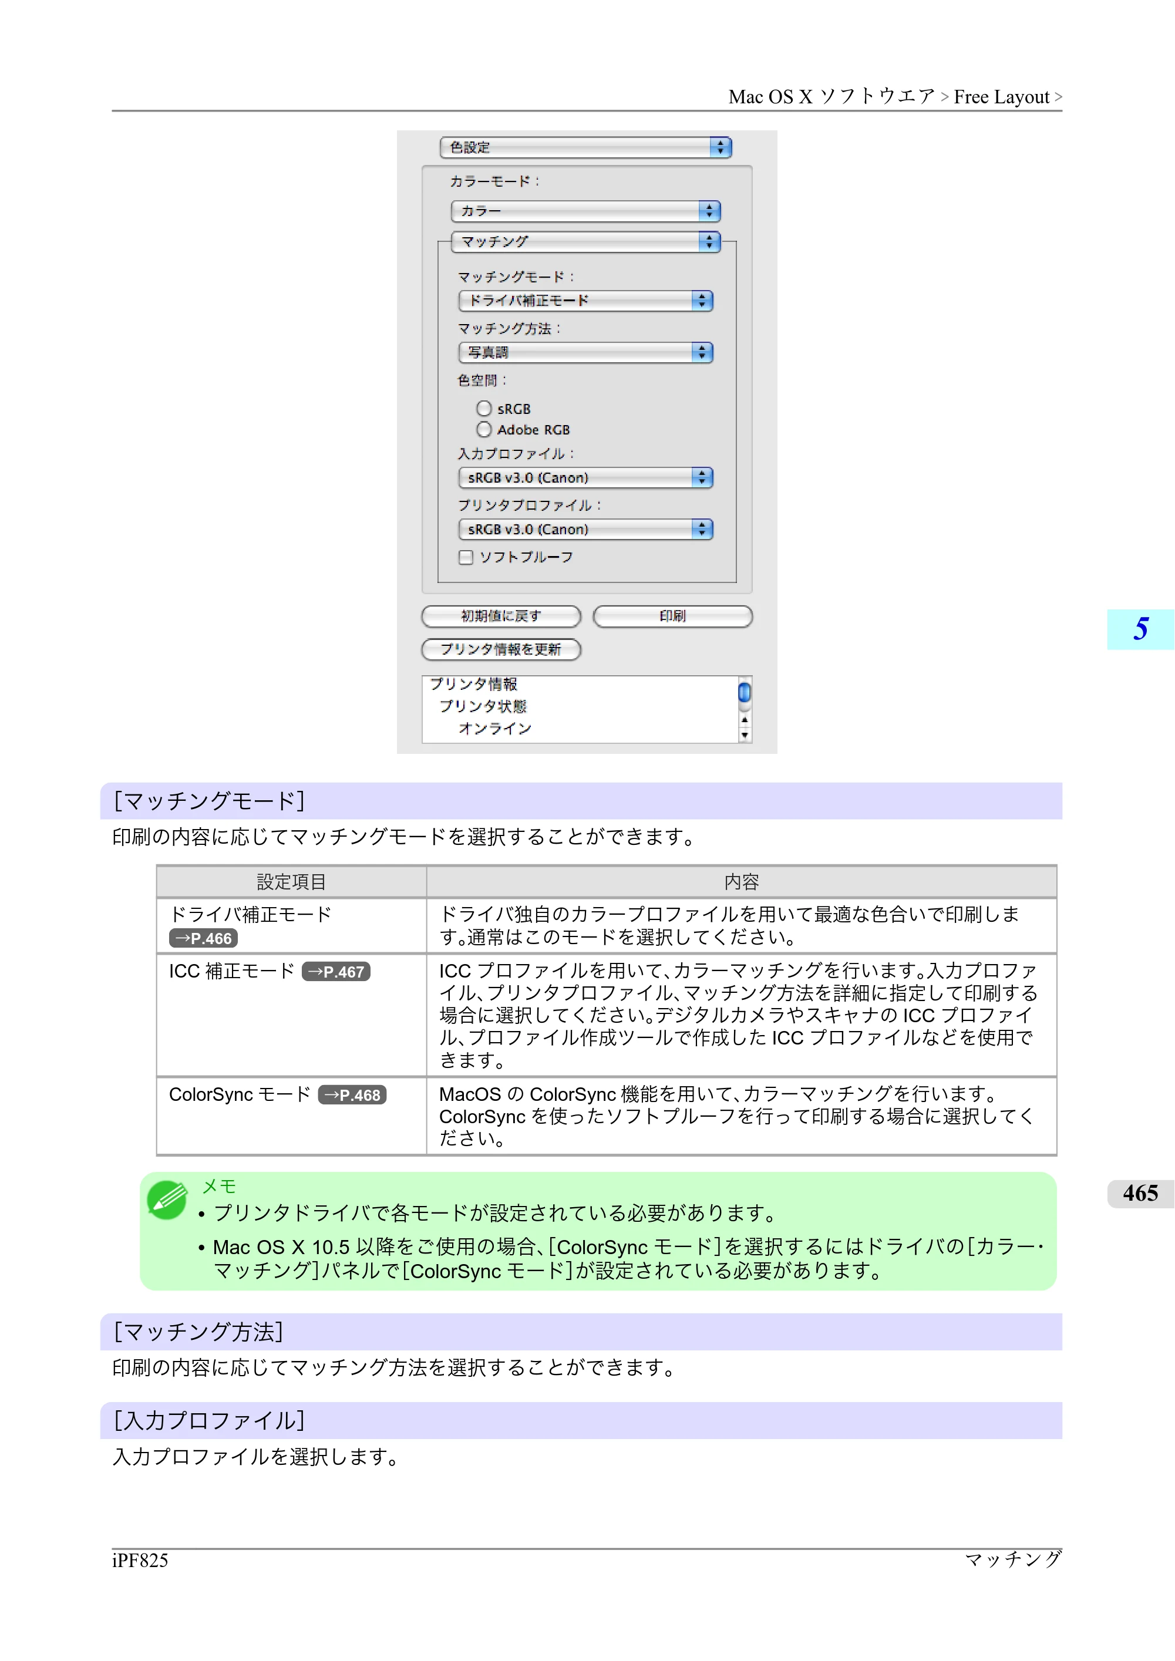Select the sRGB color space radio button

click(484, 409)
